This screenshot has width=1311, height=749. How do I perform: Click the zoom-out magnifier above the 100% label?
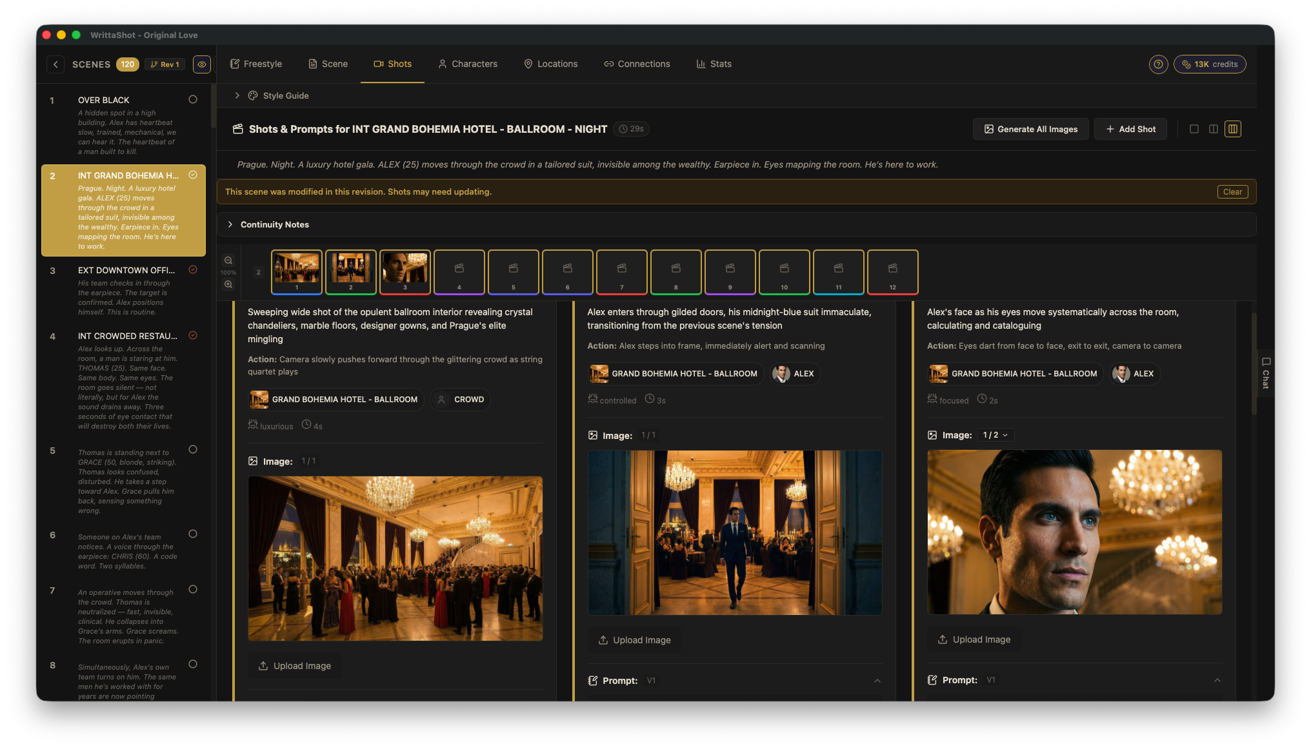[x=228, y=260]
